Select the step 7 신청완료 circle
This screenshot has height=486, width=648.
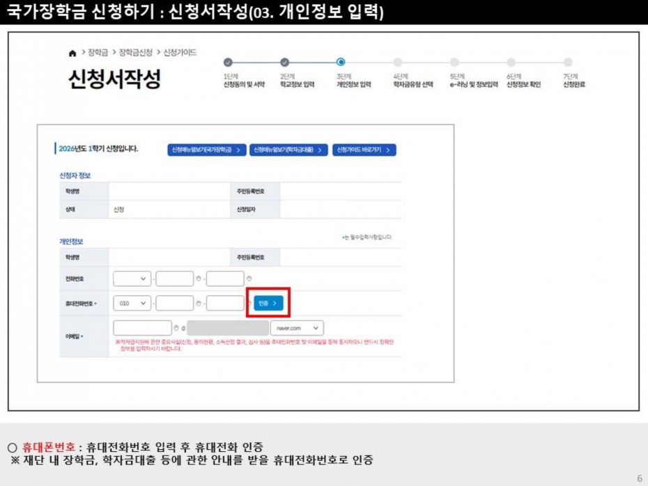[567, 62]
